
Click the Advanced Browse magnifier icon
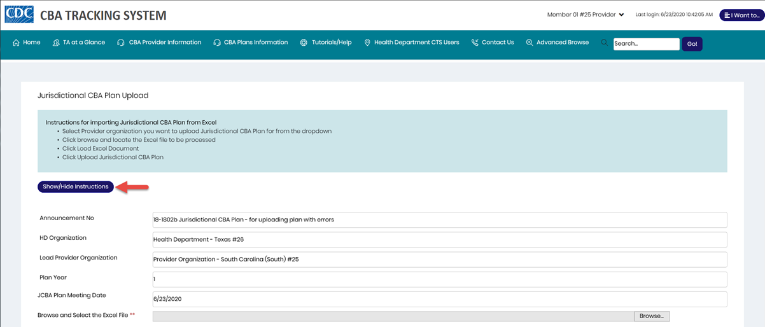pos(530,43)
